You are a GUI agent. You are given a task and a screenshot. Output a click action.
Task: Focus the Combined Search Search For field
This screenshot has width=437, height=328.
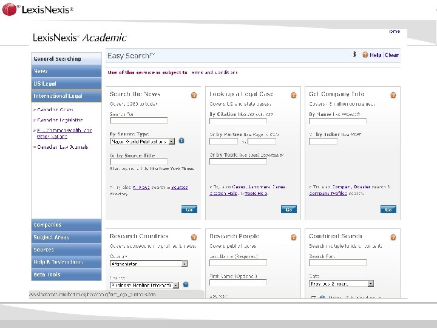(x=337, y=263)
